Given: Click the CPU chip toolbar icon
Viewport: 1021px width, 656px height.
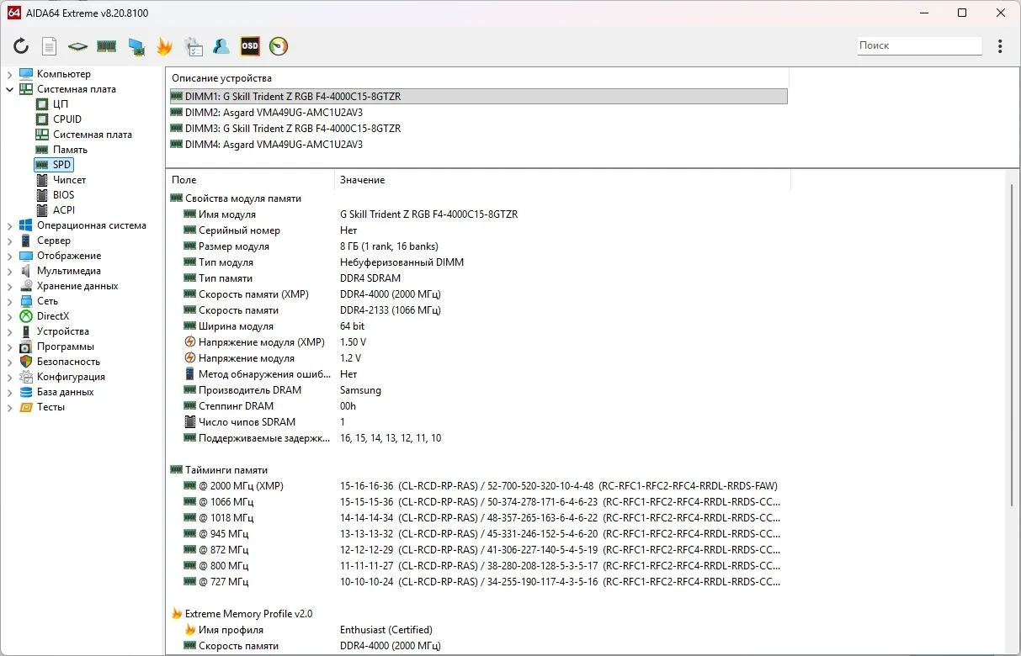Looking at the screenshot, I should pos(77,46).
